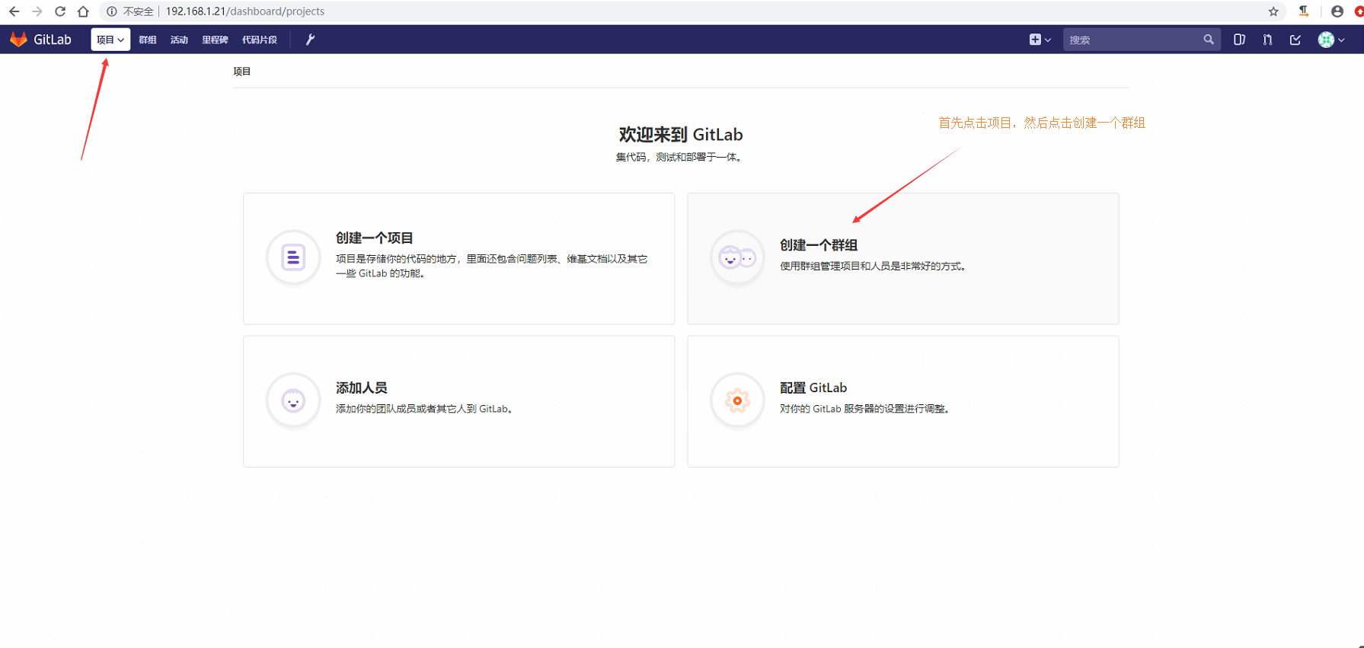The image size is (1364, 648).
Task: Open the issues icon in navbar
Action: point(1240,40)
